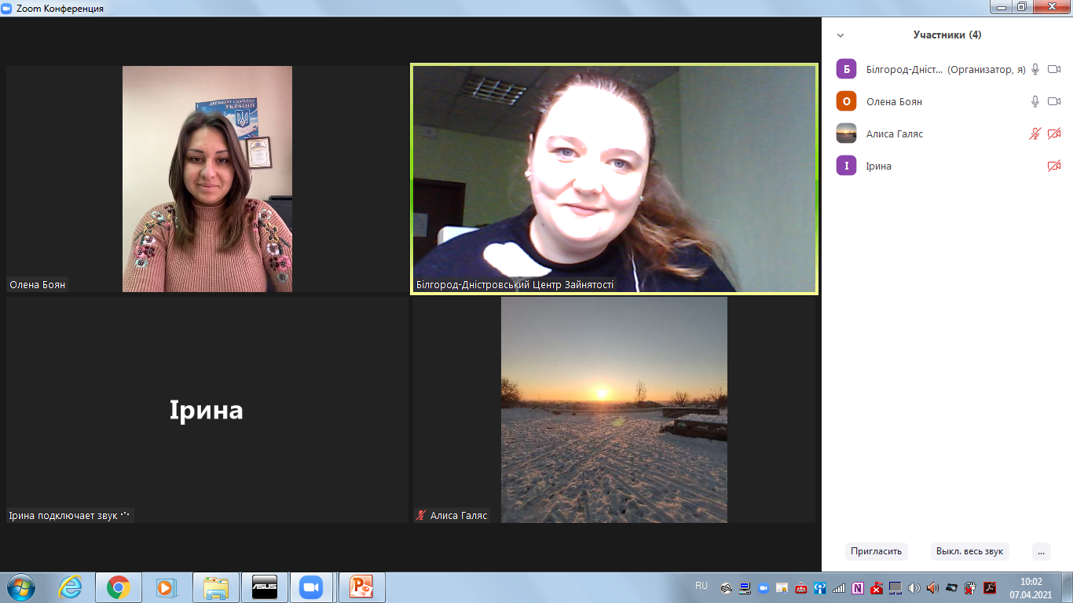The width and height of the screenshot is (1073, 603).
Task: Click the organizer's camera icon in participants list
Action: (x=1054, y=69)
